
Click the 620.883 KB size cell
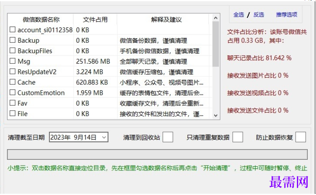[92, 82]
